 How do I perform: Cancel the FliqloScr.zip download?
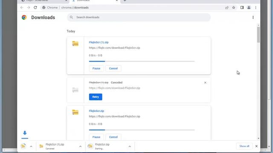113,137
